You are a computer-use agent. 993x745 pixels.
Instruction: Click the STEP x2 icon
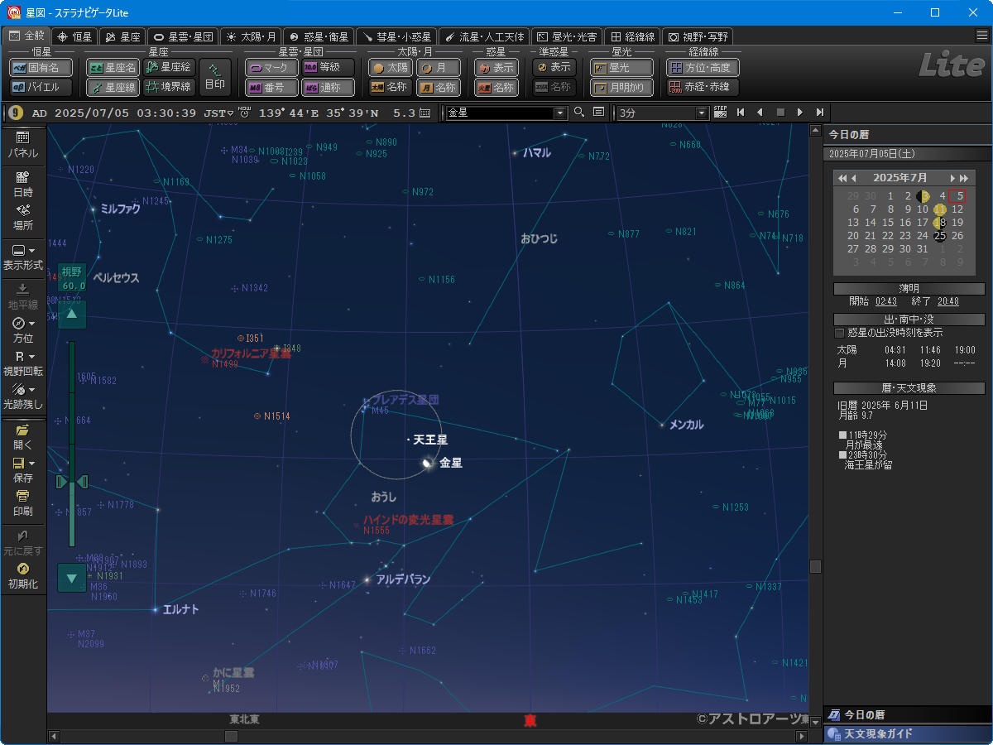pos(720,112)
